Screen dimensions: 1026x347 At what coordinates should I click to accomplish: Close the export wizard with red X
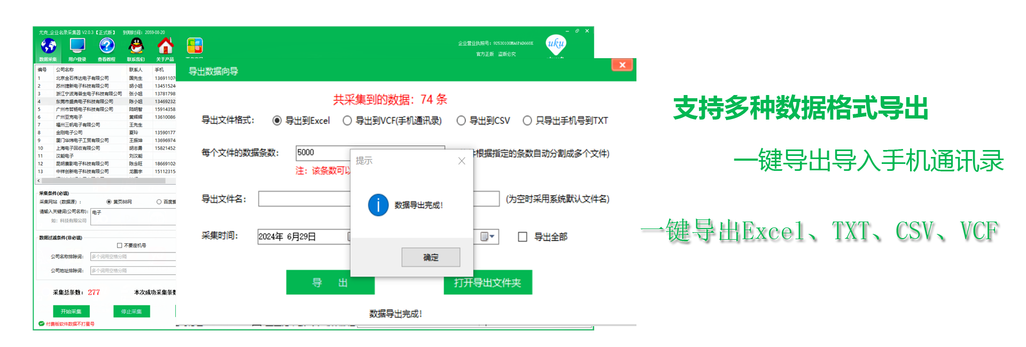point(622,65)
